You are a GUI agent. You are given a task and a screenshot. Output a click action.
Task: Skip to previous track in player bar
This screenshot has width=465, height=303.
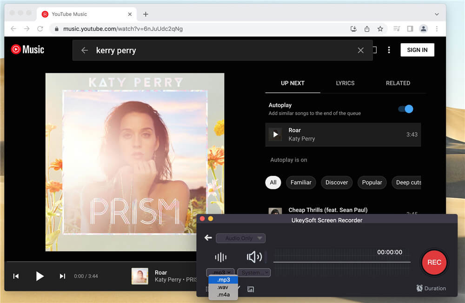point(16,276)
